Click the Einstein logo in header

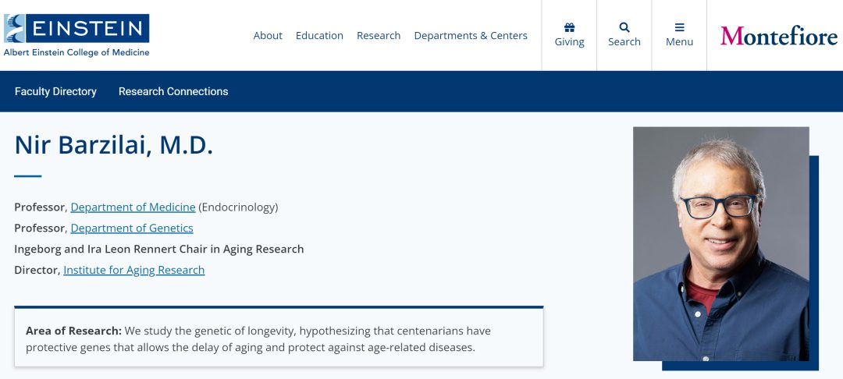pos(76,29)
